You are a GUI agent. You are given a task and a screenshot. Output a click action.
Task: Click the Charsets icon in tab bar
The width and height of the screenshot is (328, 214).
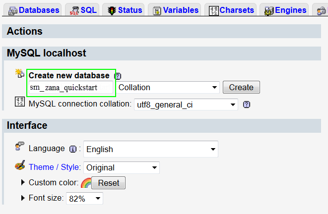click(x=214, y=10)
